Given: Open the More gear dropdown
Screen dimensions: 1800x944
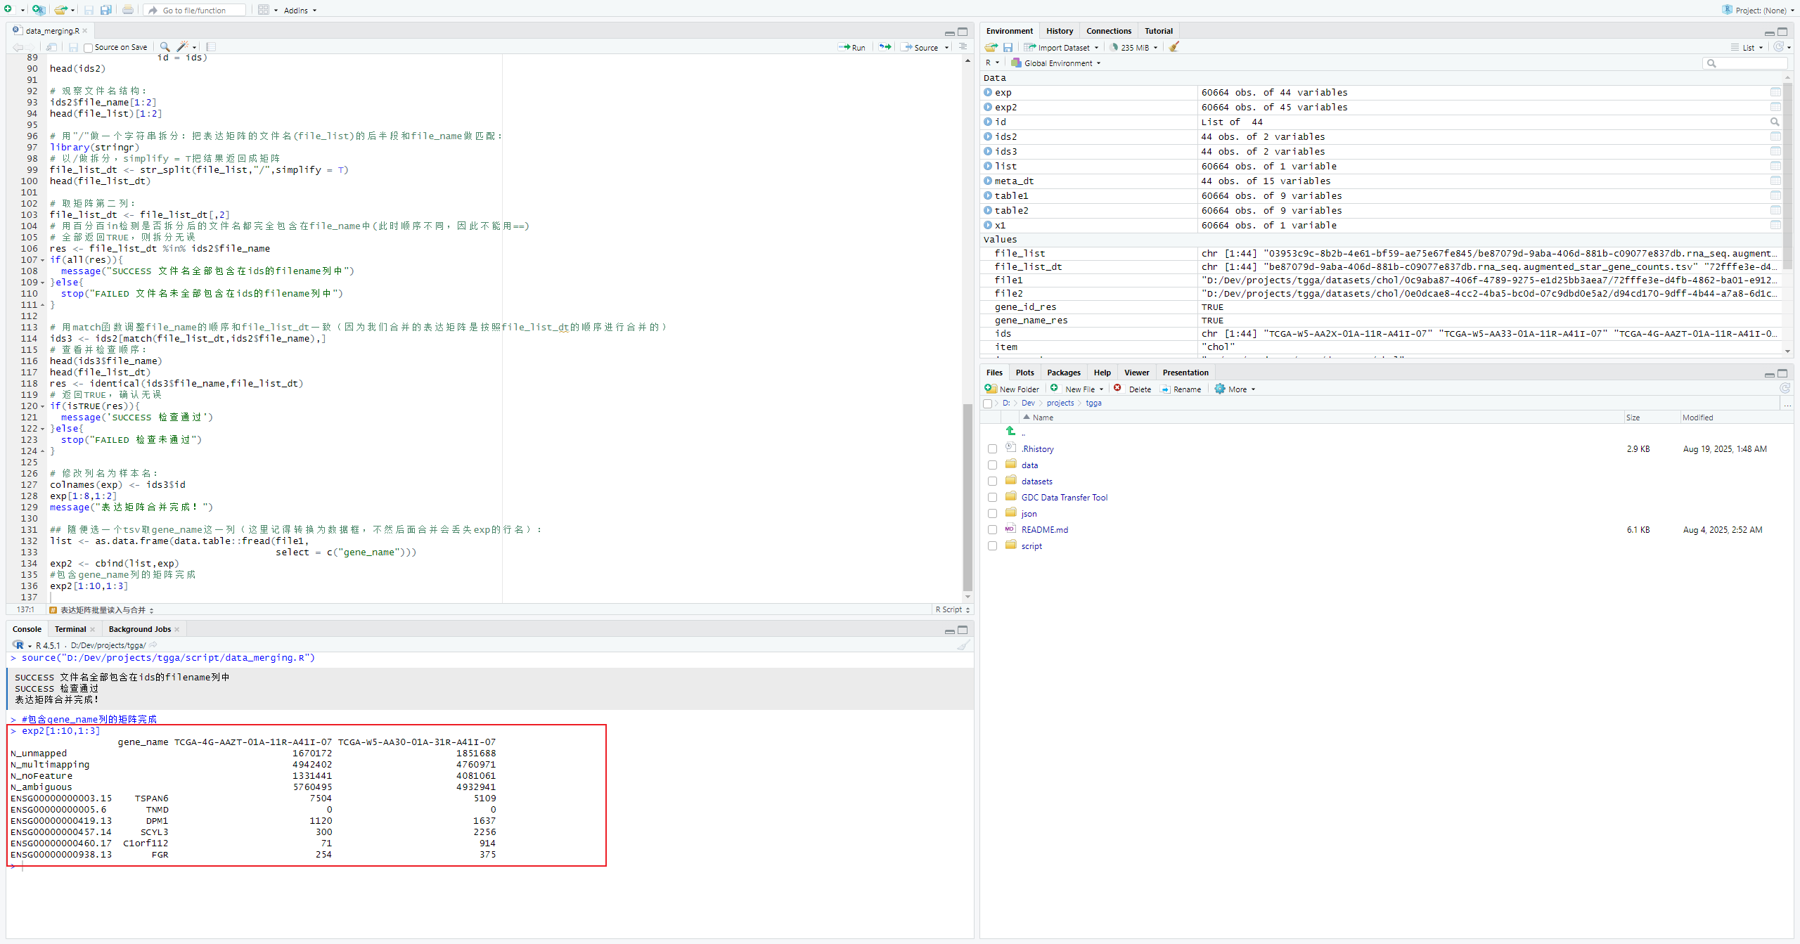Looking at the screenshot, I should click(x=1235, y=389).
